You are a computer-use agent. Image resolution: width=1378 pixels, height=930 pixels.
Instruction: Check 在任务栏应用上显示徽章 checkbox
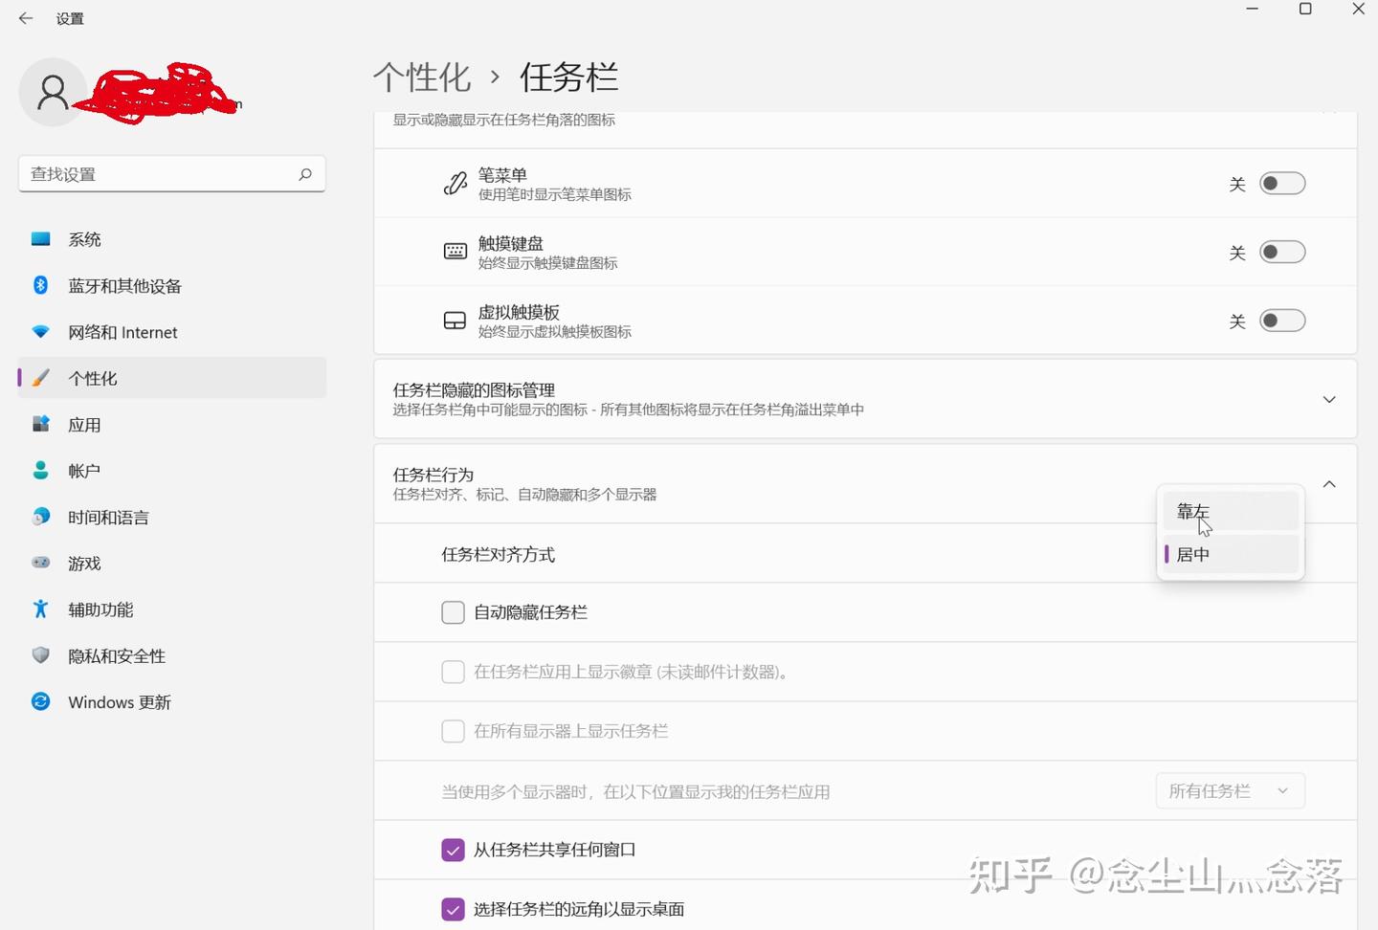pos(453,672)
